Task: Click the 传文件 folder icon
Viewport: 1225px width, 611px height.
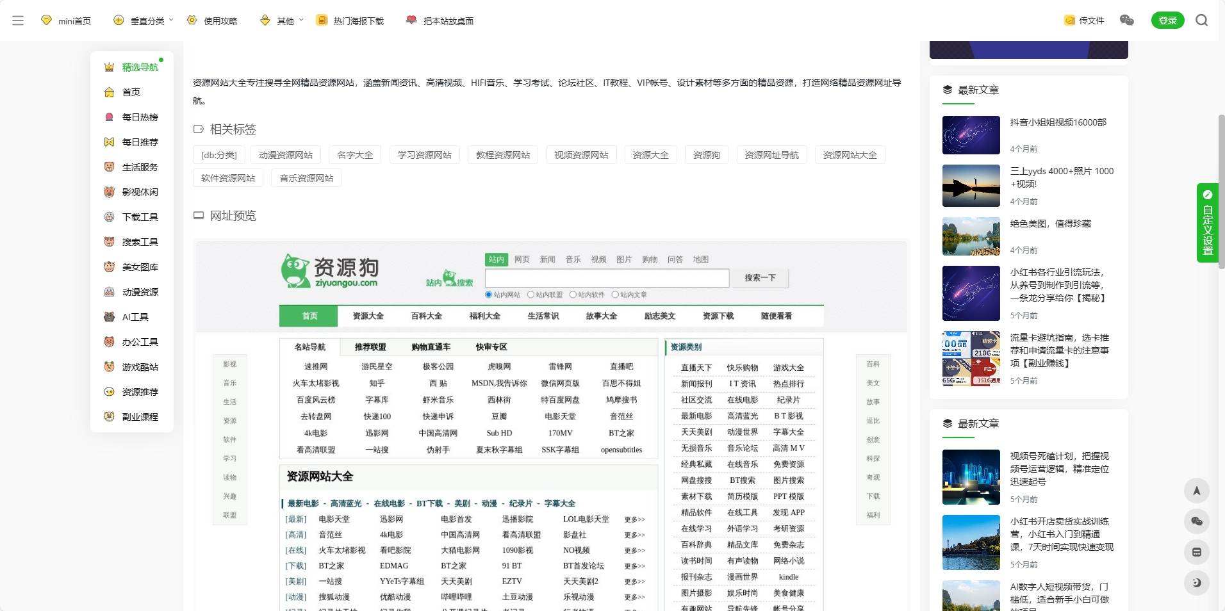Action: 1069,20
